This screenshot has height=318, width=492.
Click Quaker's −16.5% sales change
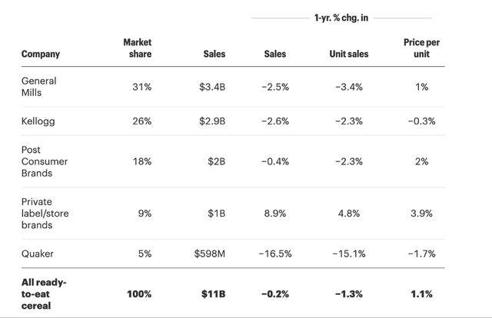pyautogui.click(x=276, y=254)
